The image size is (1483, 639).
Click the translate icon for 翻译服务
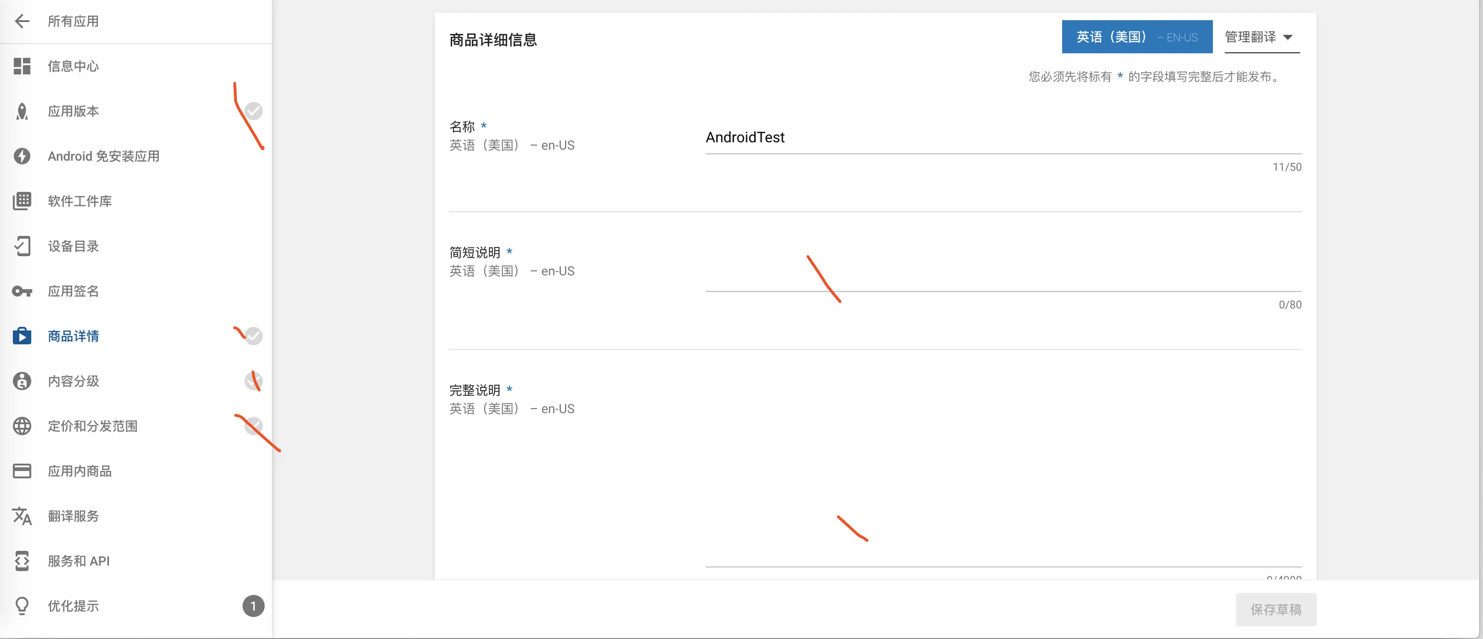point(22,516)
